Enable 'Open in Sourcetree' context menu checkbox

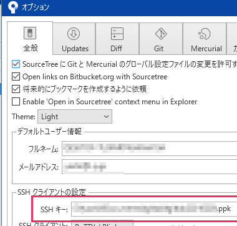16,102
